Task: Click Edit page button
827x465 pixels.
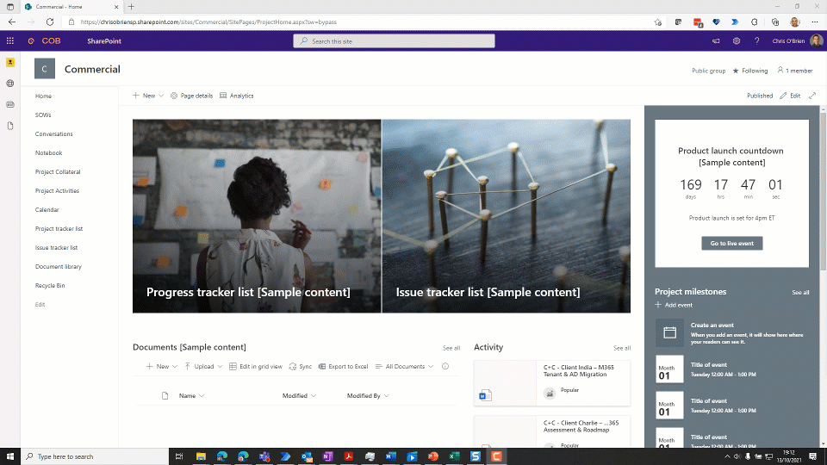Action: (x=790, y=96)
